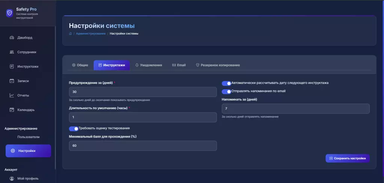Click the Safety Pro shield logo
Viewport: 384px width, 183px height.
click(x=9, y=13)
